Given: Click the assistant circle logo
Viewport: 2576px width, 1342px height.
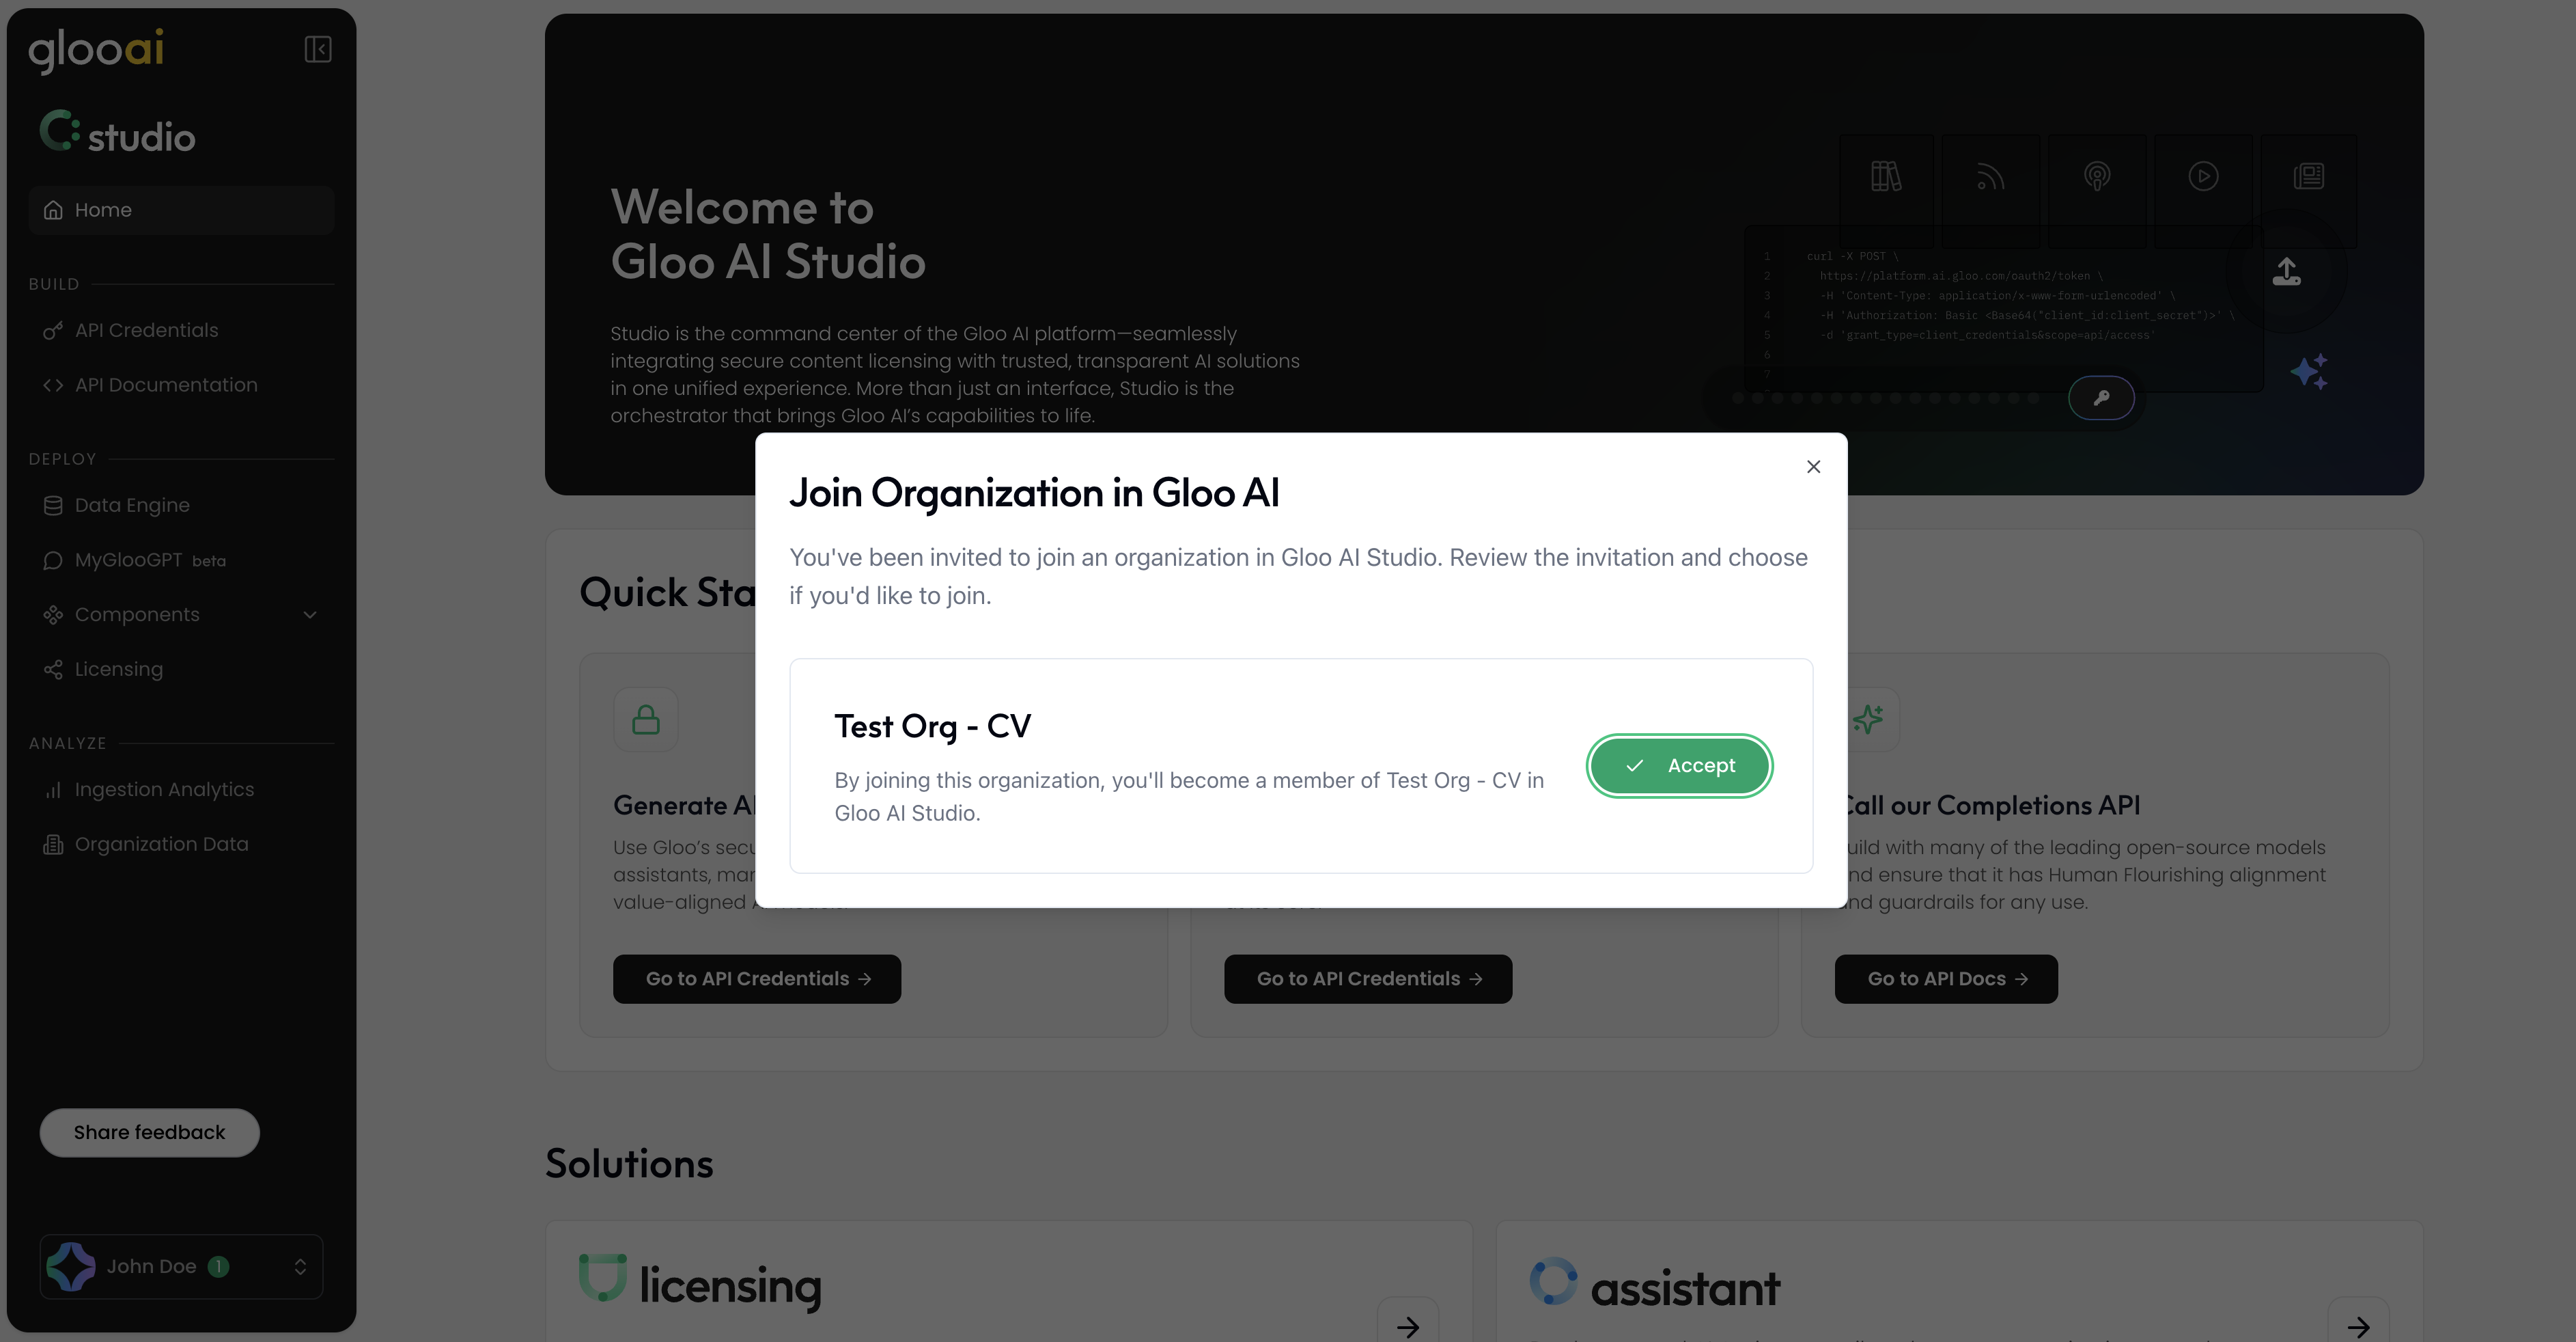Looking at the screenshot, I should [1553, 1281].
